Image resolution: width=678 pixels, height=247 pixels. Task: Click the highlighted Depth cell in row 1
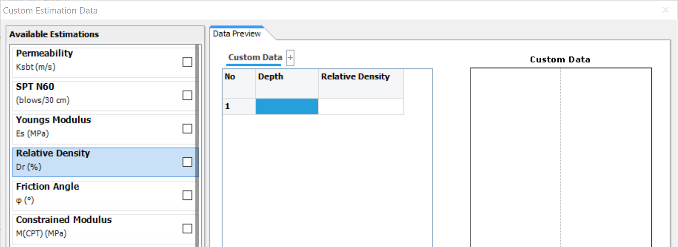[x=287, y=107]
